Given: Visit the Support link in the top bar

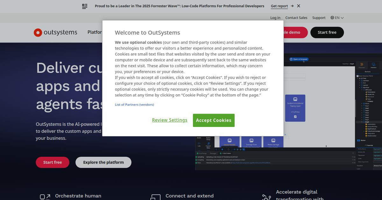Looking at the screenshot, I should click(x=319, y=18).
